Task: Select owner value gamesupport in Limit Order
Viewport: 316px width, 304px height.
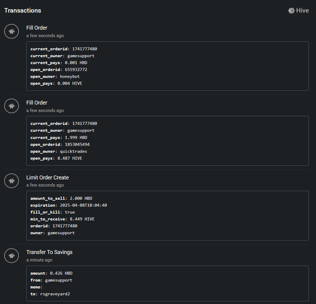Action: (61, 233)
